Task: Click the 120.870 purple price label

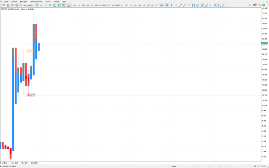Action: [31, 95]
